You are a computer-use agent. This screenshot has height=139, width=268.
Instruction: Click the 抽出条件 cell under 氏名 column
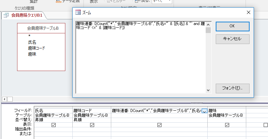point(53,129)
